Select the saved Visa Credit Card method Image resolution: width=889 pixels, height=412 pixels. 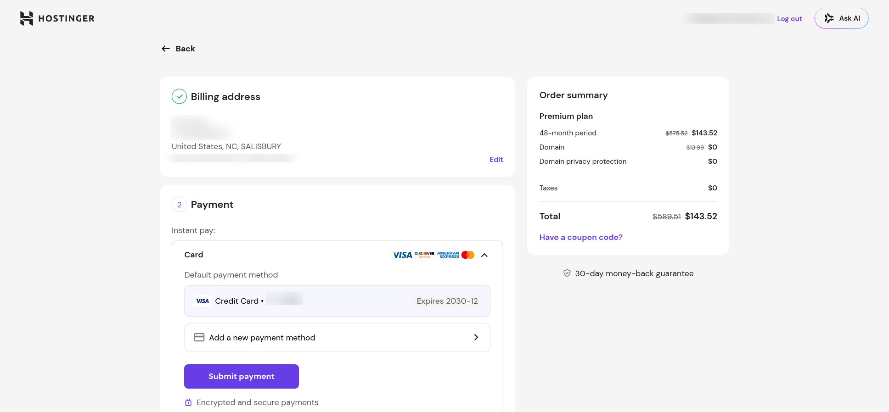pyautogui.click(x=338, y=301)
